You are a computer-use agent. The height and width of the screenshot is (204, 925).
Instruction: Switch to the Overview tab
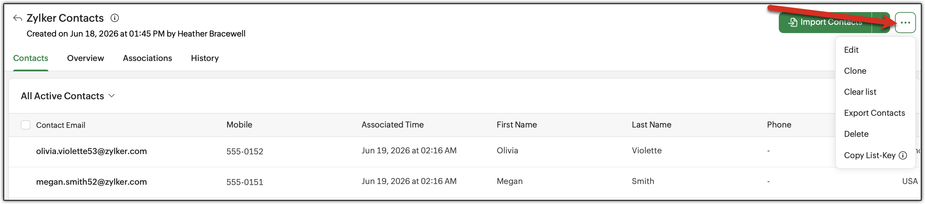point(85,58)
